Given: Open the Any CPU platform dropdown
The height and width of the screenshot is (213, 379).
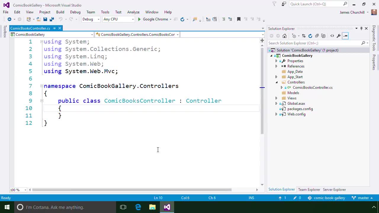Looking at the screenshot, I should point(133,19).
